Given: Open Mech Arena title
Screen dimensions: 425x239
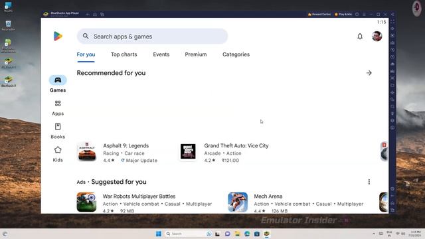Looking at the screenshot, I should (x=268, y=197).
